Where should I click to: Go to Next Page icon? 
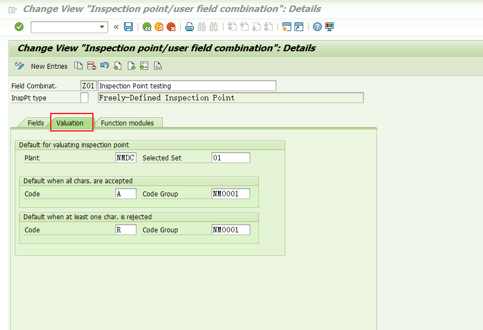tap(256, 27)
